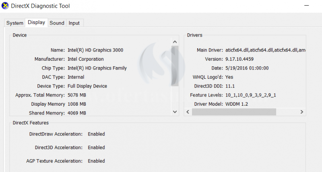
Task: Click the '1008 MB' display memory value
Action: coord(77,104)
